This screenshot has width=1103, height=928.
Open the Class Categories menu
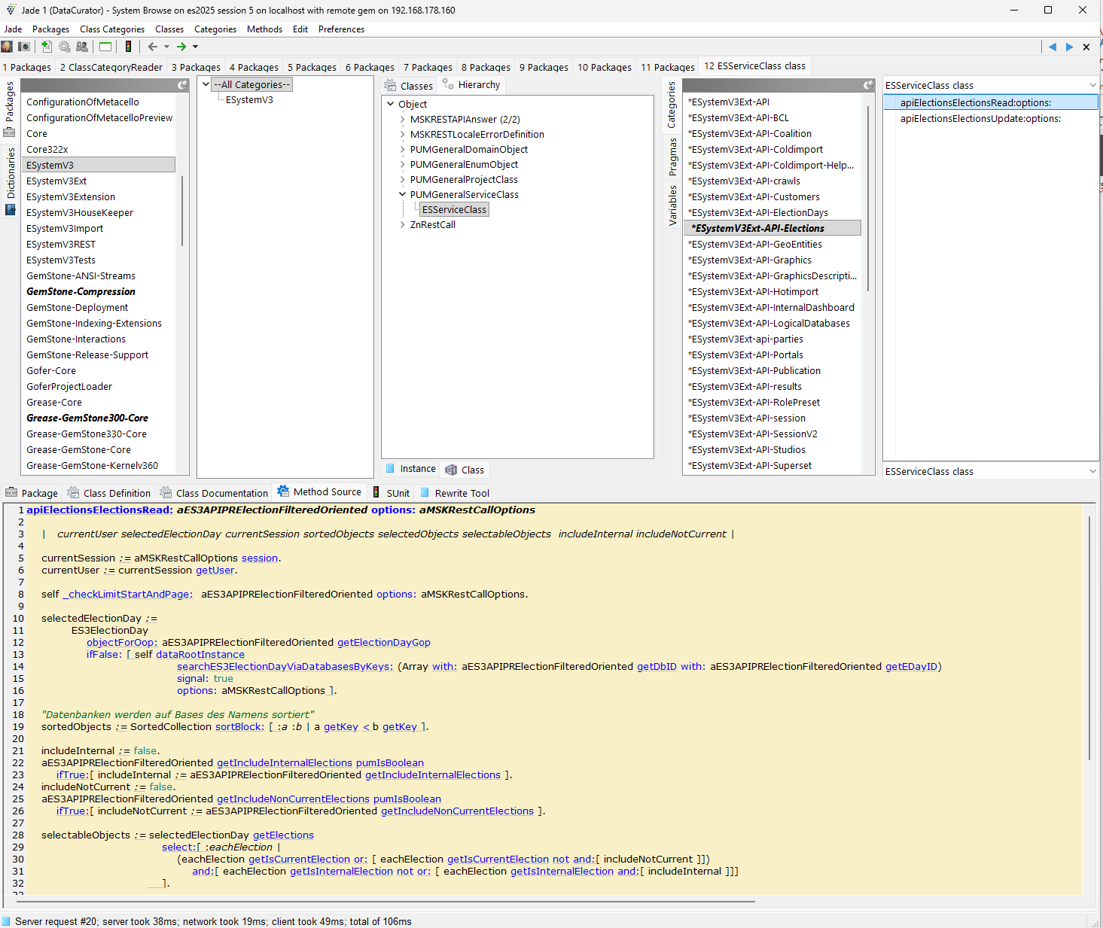[x=112, y=29]
